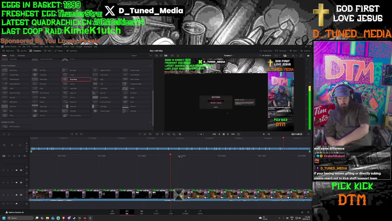Click the play button in viewer
This screenshot has width=392, height=221.
pyautogui.click(x=228, y=134)
